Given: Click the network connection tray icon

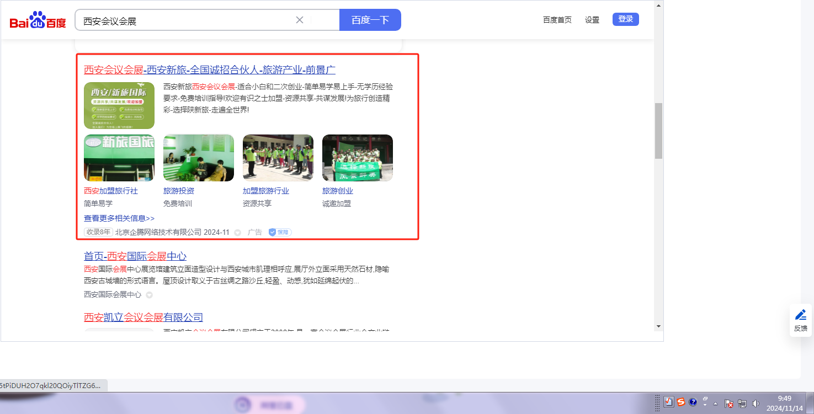Looking at the screenshot, I should pos(742,403).
